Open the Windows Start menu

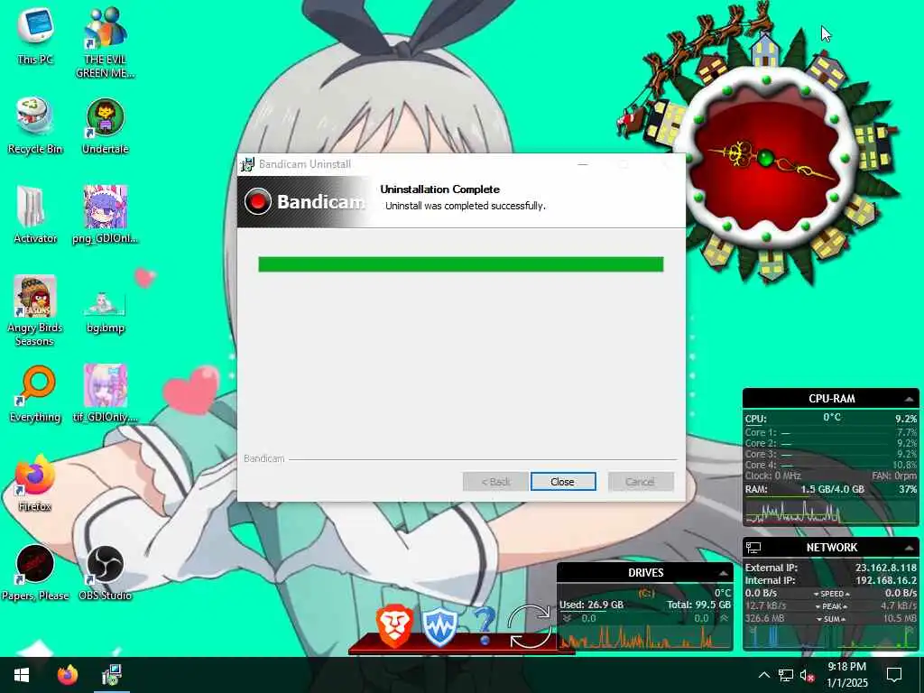[22, 675]
